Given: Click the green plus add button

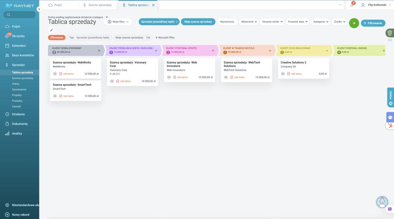Looking at the screenshot, I should pyautogui.click(x=354, y=23).
